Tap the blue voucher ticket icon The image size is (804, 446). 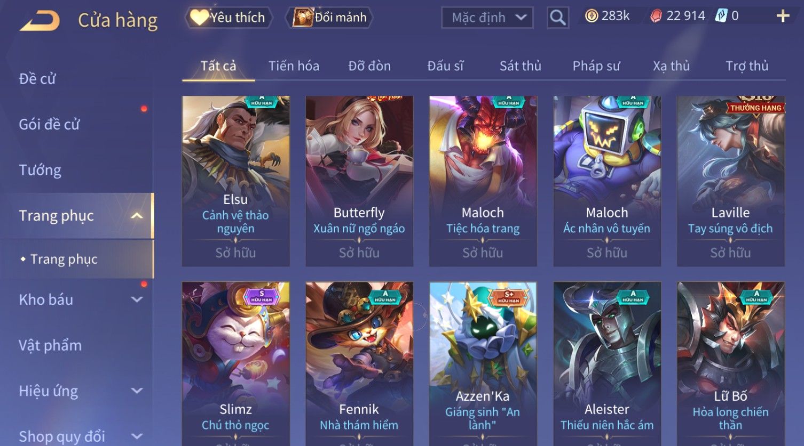click(721, 15)
